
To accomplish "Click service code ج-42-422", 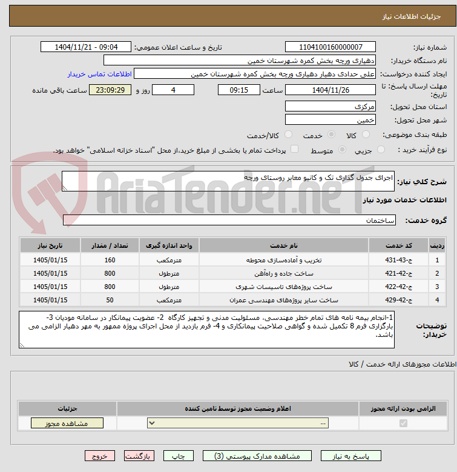I will click(399, 287).
